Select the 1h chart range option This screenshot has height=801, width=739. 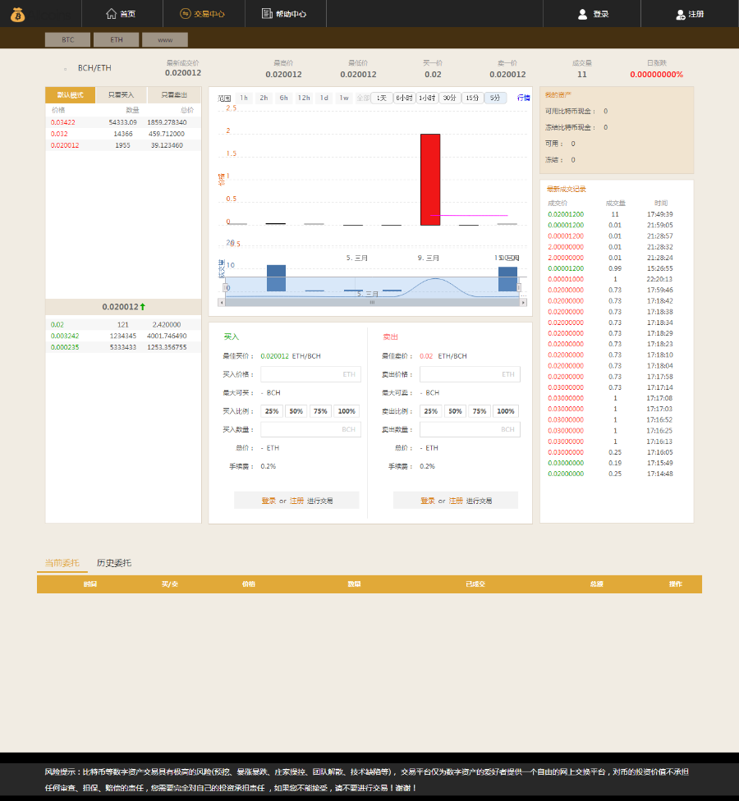pos(244,98)
